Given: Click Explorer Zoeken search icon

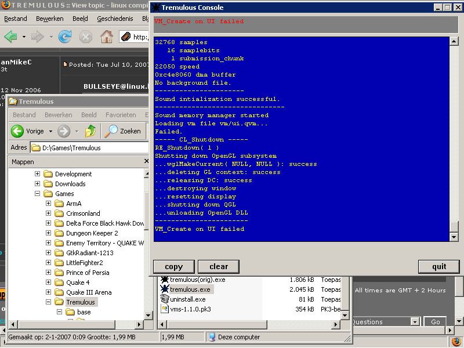Looking at the screenshot, I should 111,131.
